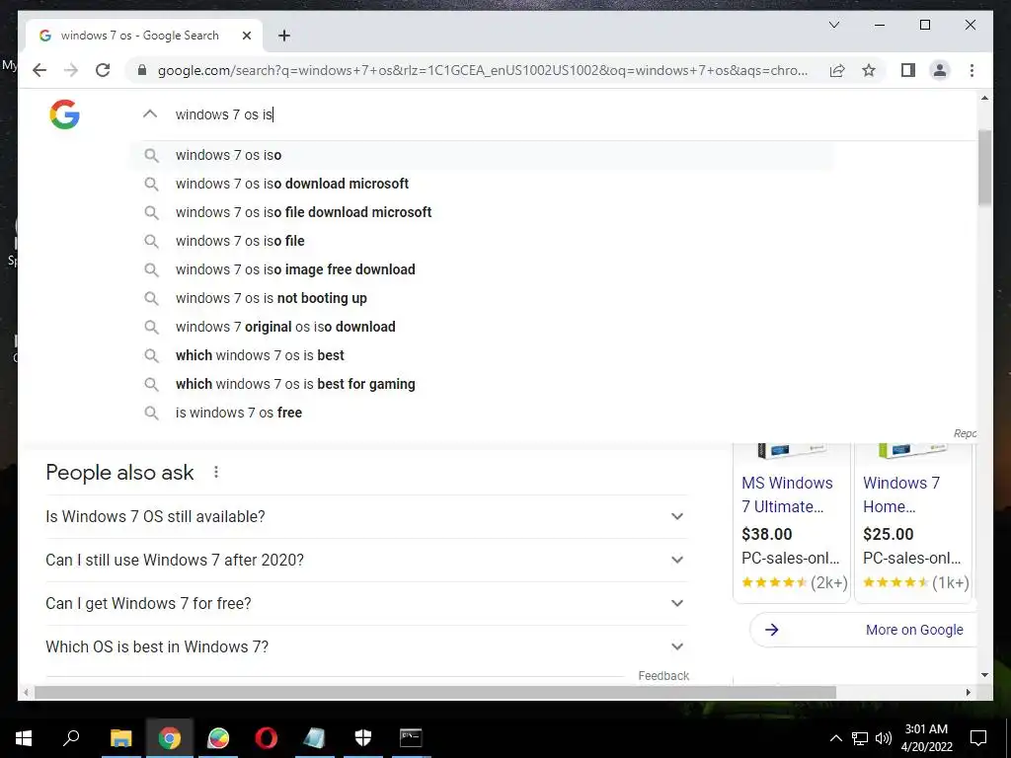Click the Chrome forward arrow button

(x=71, y=70)
